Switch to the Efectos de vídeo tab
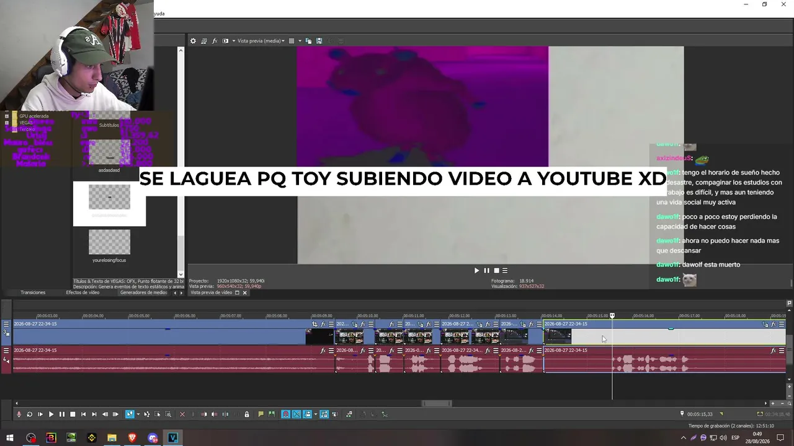 point(83,292)
